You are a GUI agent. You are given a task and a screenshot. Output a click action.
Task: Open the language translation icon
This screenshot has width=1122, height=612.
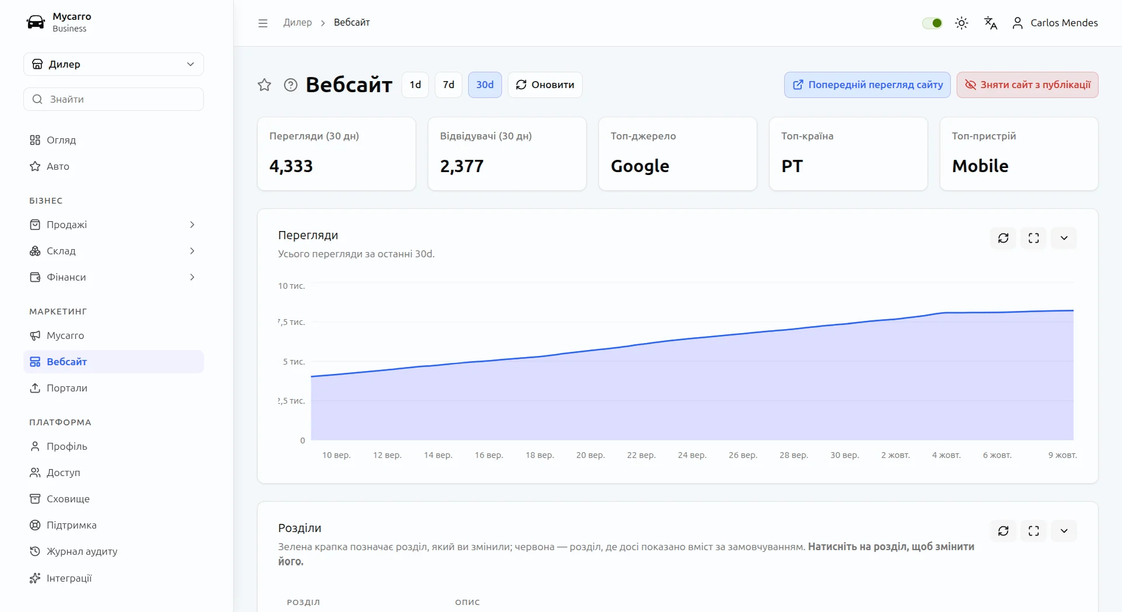point(991,23)
